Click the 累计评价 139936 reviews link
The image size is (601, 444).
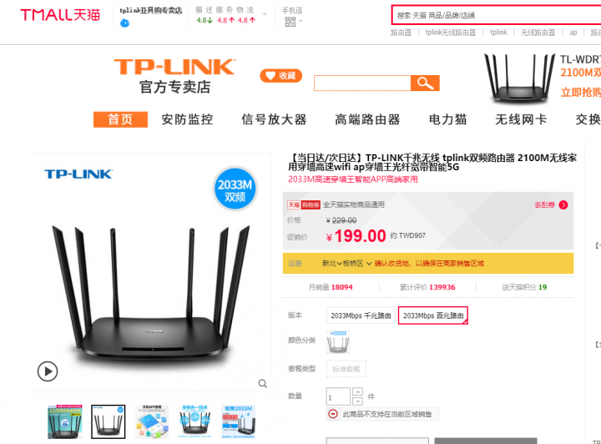pos(427,287)
